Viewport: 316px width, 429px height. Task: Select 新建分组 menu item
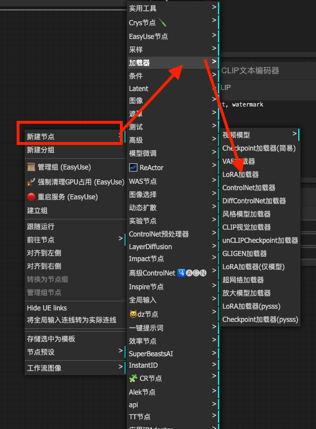(x=75, y=150)
